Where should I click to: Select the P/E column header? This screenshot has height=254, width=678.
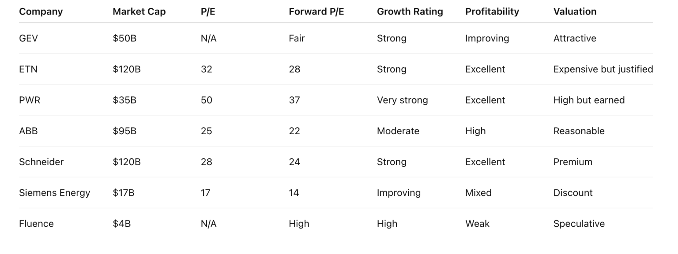tap(207, 12)
